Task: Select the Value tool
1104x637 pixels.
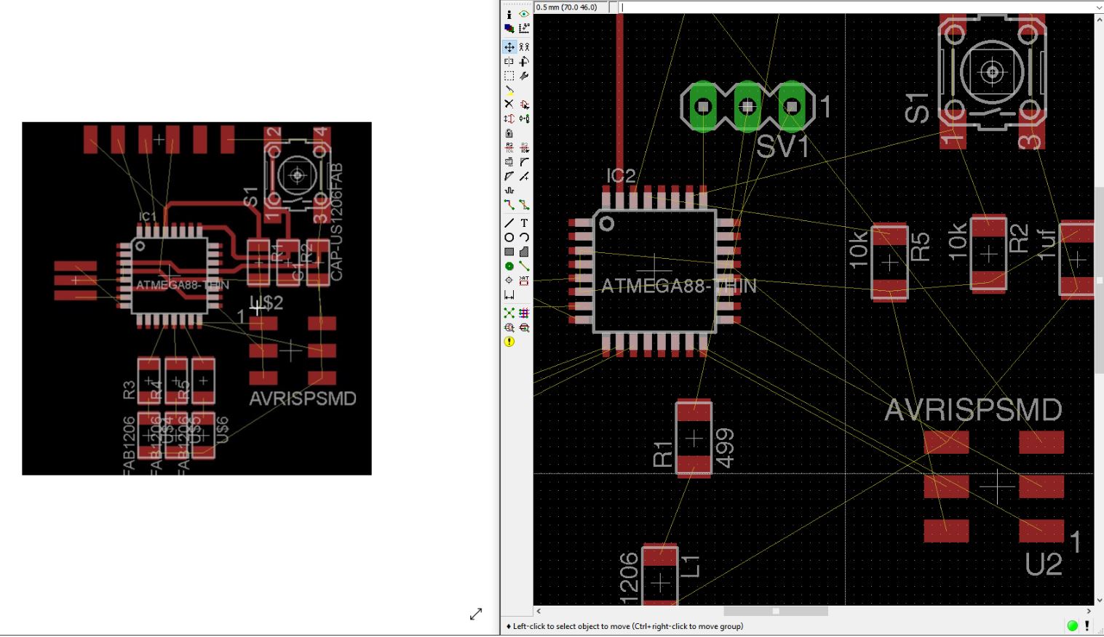Action: click(524, 148)
